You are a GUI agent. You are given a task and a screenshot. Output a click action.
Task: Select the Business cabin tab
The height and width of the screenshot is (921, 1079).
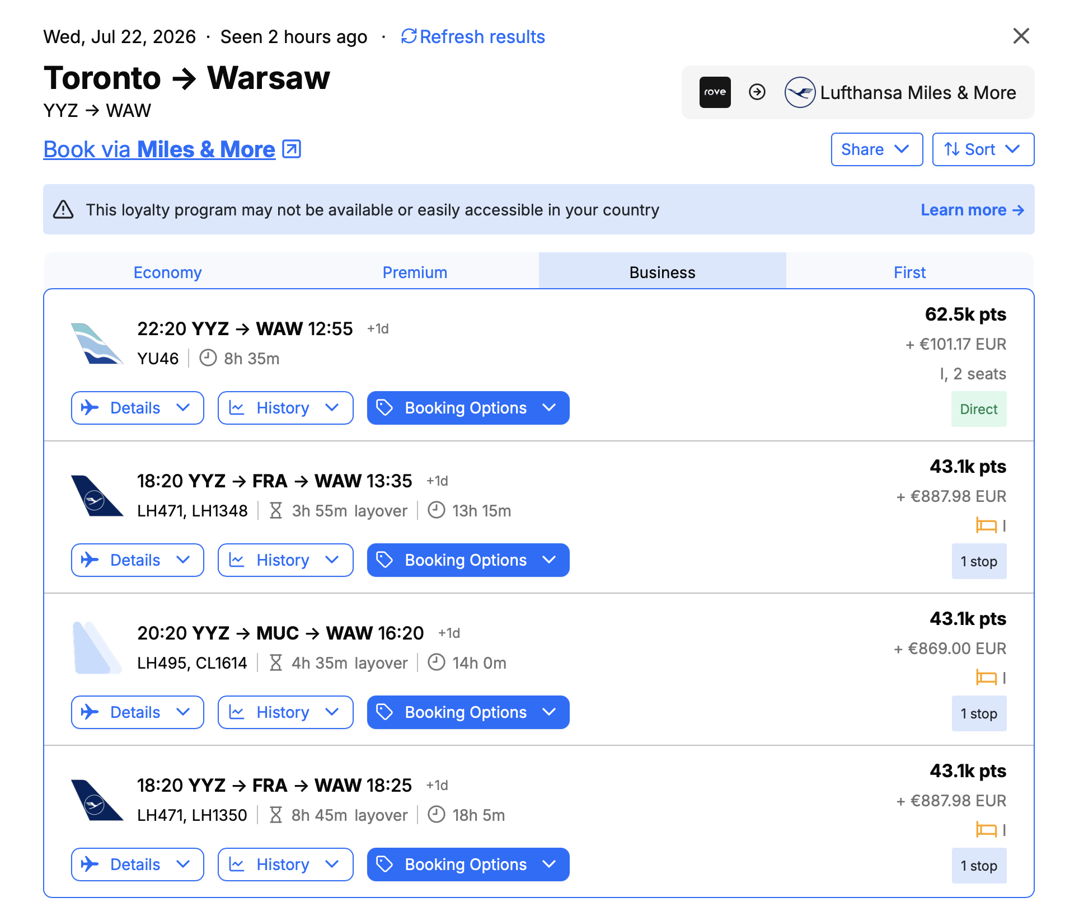point(662,272)
